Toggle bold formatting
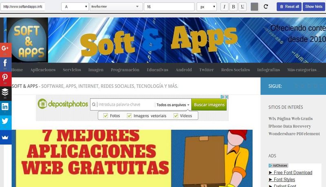Screen dimensions: 326x187 point(233,7)
